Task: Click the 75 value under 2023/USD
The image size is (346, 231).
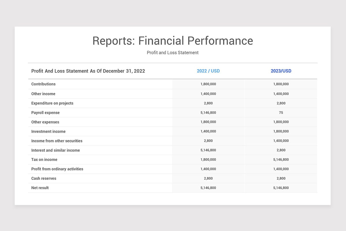Action: 281,113
